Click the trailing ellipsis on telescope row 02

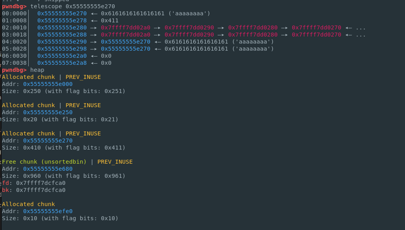pos(361,27)
